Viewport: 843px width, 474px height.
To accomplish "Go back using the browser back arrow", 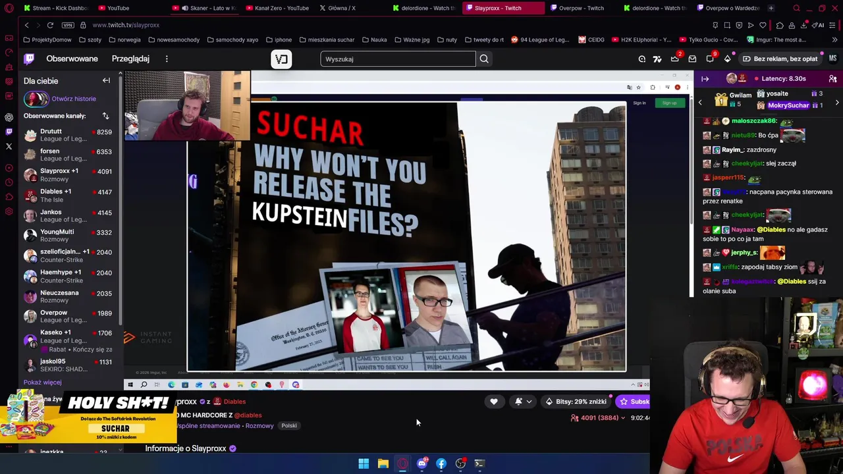I will (x=26, y=25).
